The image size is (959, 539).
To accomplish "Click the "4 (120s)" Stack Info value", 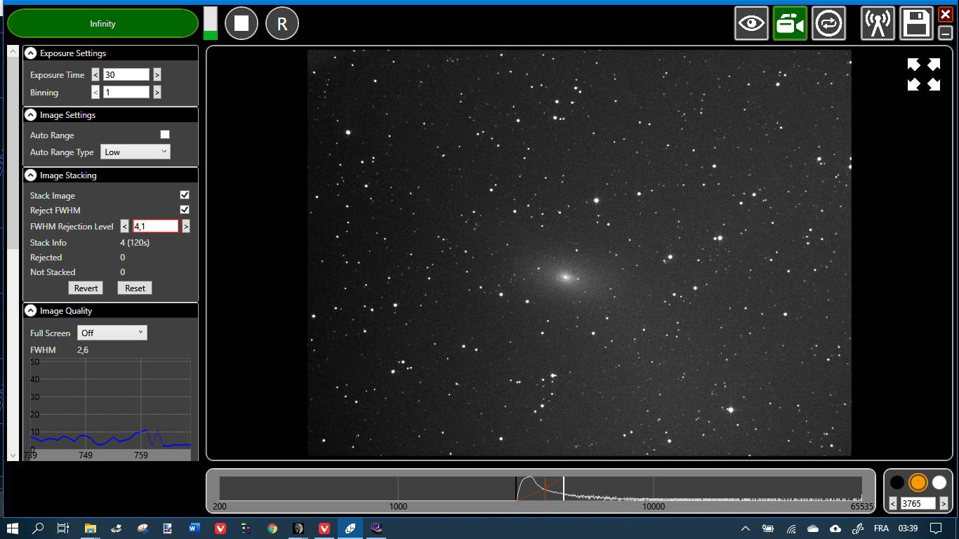I will [135, 243].
